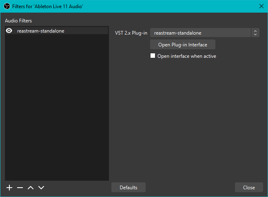Click the up/down arrows of plug-in combo box
Screen dimensions: 268x197
point(255,33)
